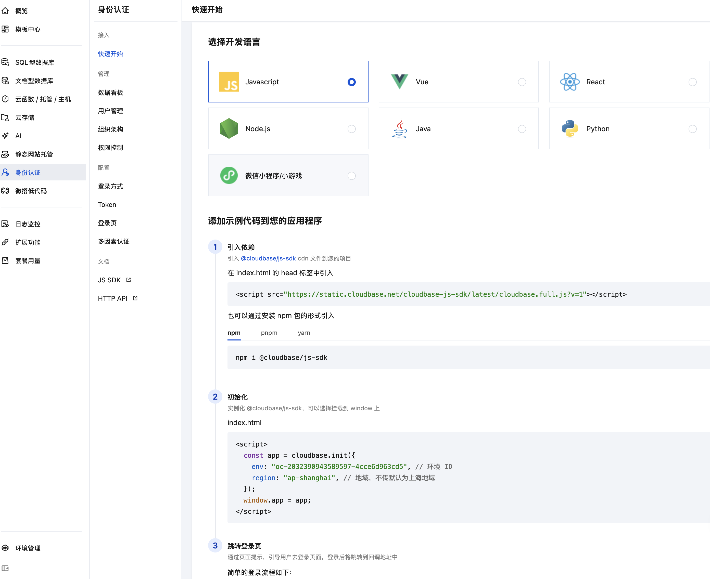
Task: Collapse the left sidebar panel
Action: (5, 568)
